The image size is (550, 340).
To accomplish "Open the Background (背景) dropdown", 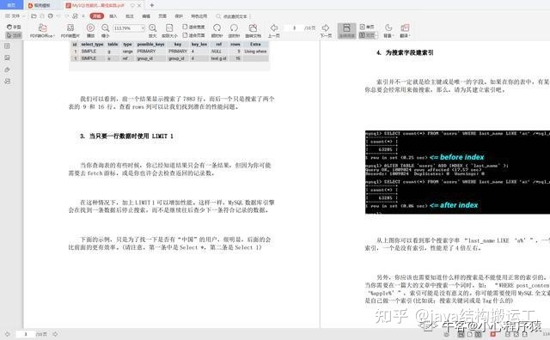I will tap(388, 31).
